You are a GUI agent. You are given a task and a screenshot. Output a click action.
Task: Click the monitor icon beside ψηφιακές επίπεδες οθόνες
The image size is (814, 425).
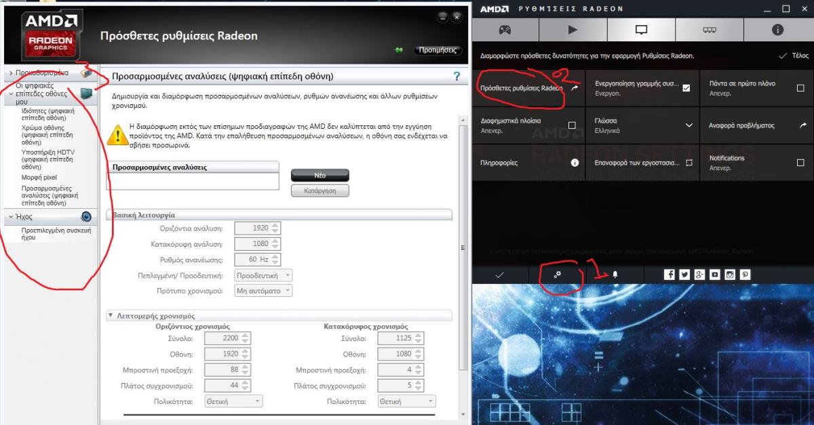[86, 94]
